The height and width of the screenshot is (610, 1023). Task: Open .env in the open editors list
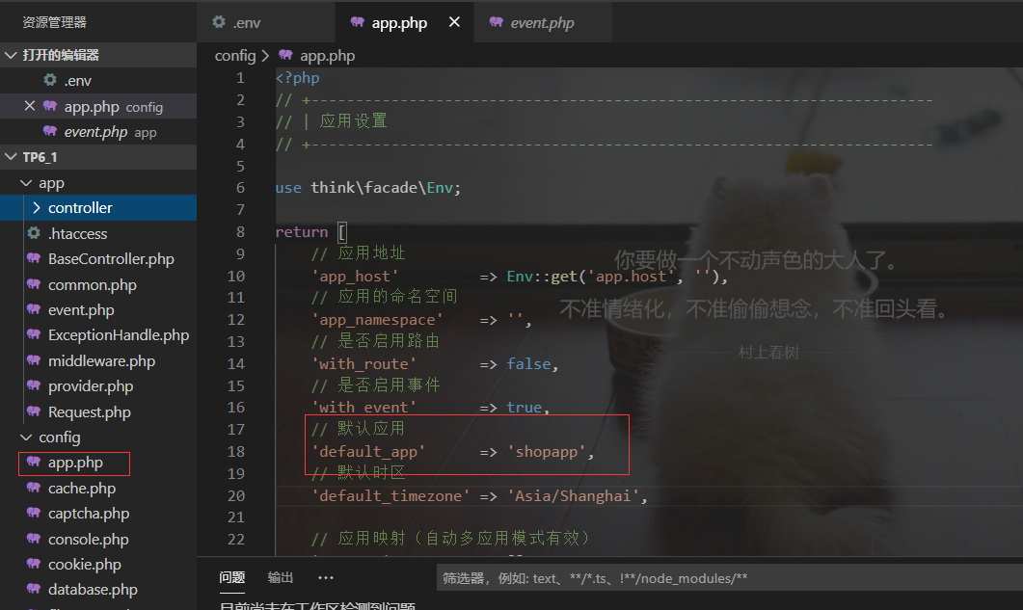pyautogui.click(x=97, y=80)
